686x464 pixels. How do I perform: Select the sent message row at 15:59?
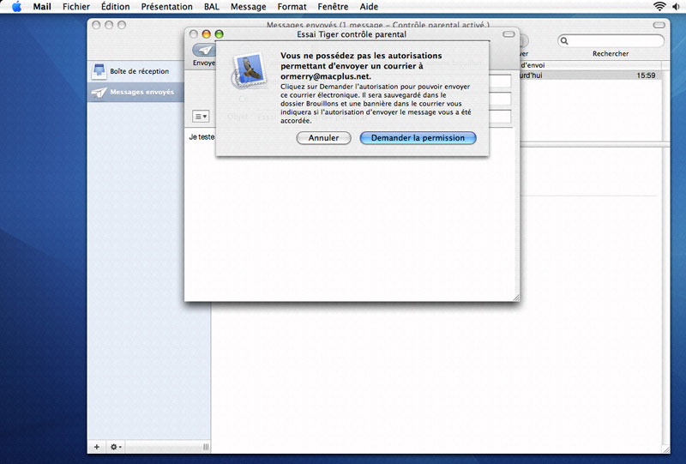tap(591, 75)
